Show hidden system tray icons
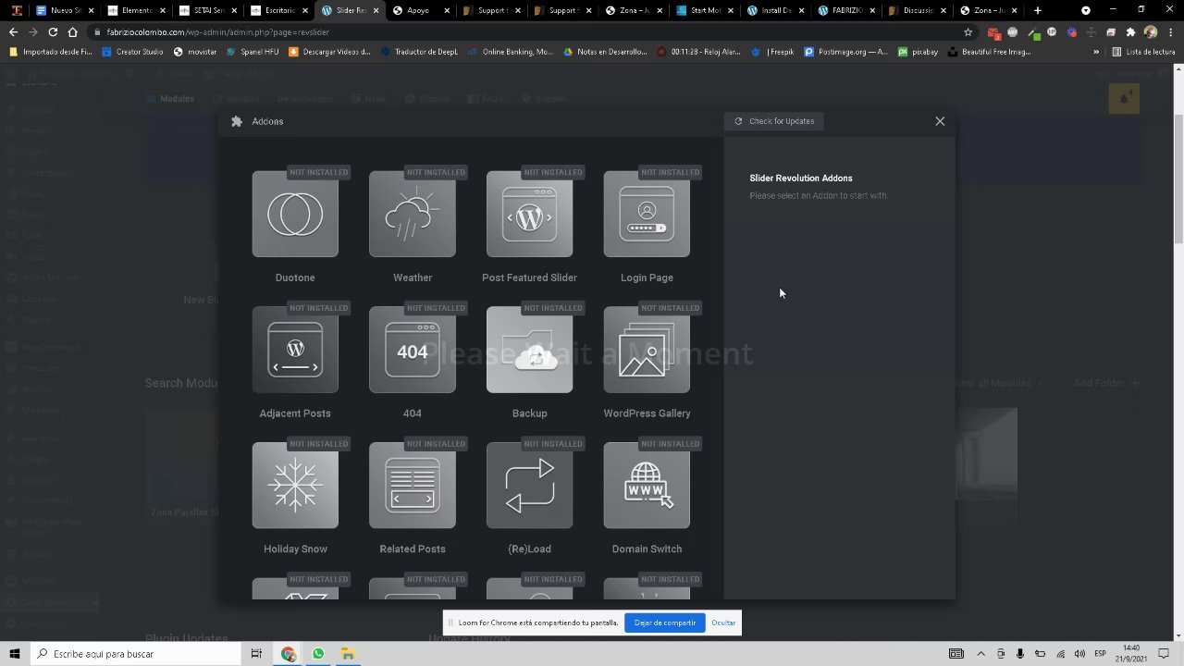 981,654
